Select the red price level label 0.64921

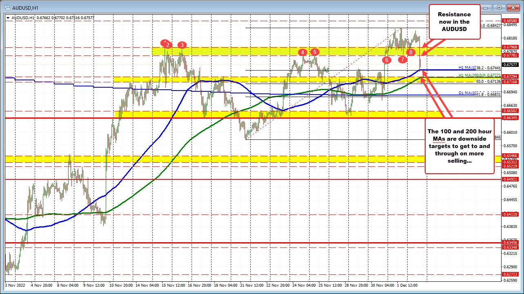511,179
